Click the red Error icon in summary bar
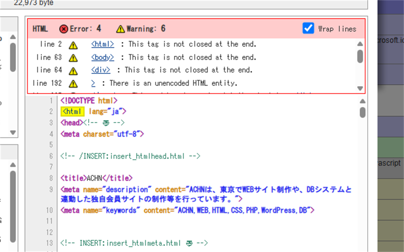The image size is (404, 252). point(63,29)
